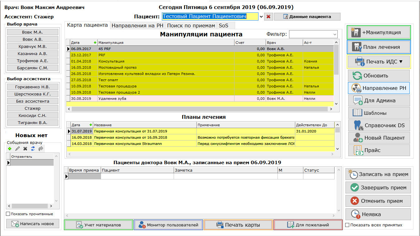Viewport: 420px width, 236px height.
Task: Click the blue tooth icon in Справочник DS
Action: pyautogui.click(x=359, y=125)
